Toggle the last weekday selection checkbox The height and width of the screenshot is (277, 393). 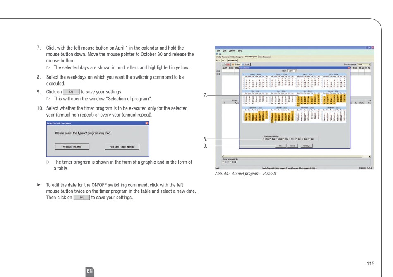point(309,139)
